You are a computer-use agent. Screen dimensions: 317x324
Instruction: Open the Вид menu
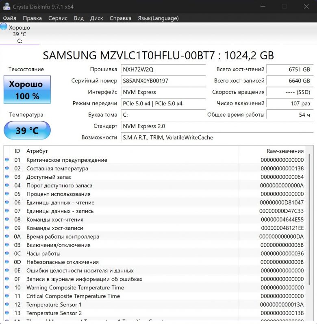click(79, 18)
